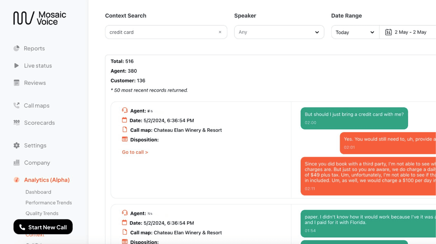Open the Speaker dropdown

coord(279,32)
